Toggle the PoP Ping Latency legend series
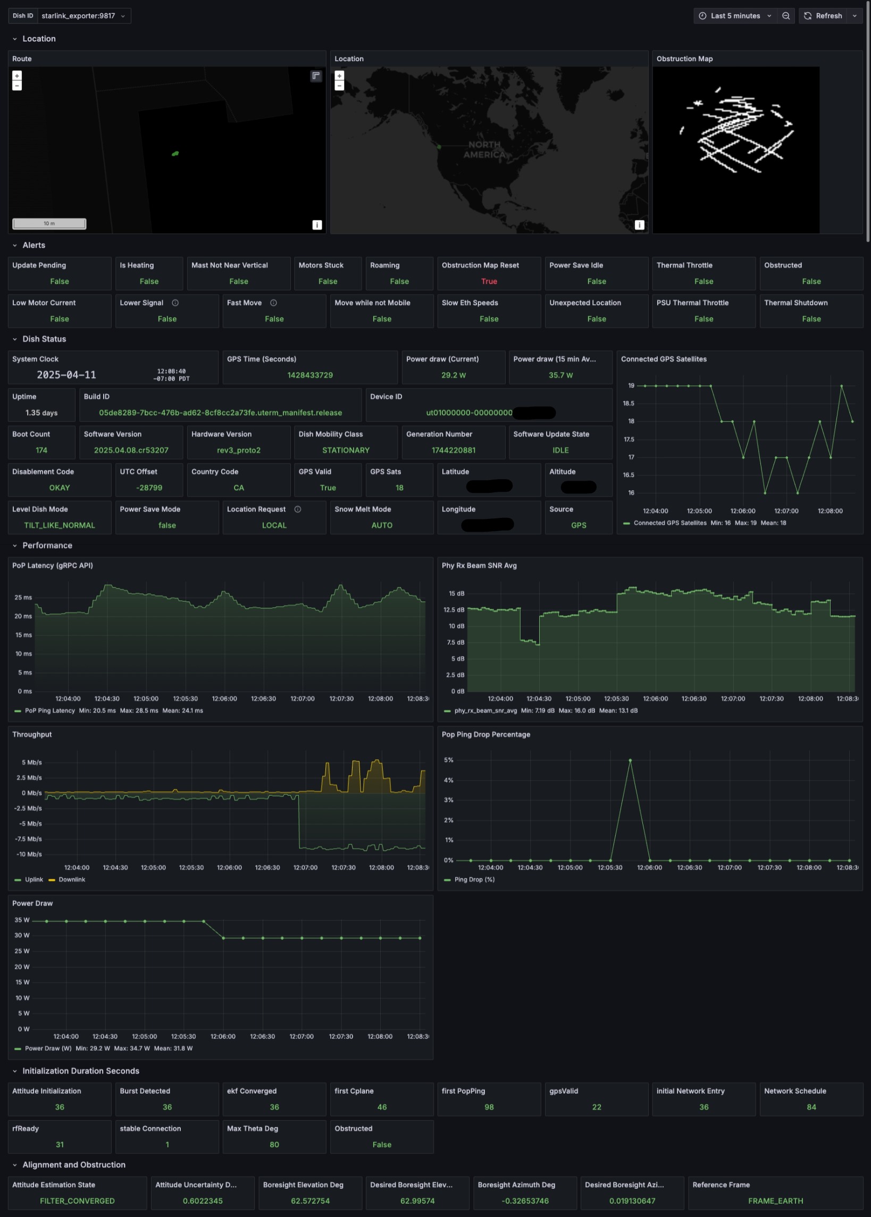The height and width of the screenshot is (1217, 871). pyautogui.click(x=49, y=711)
